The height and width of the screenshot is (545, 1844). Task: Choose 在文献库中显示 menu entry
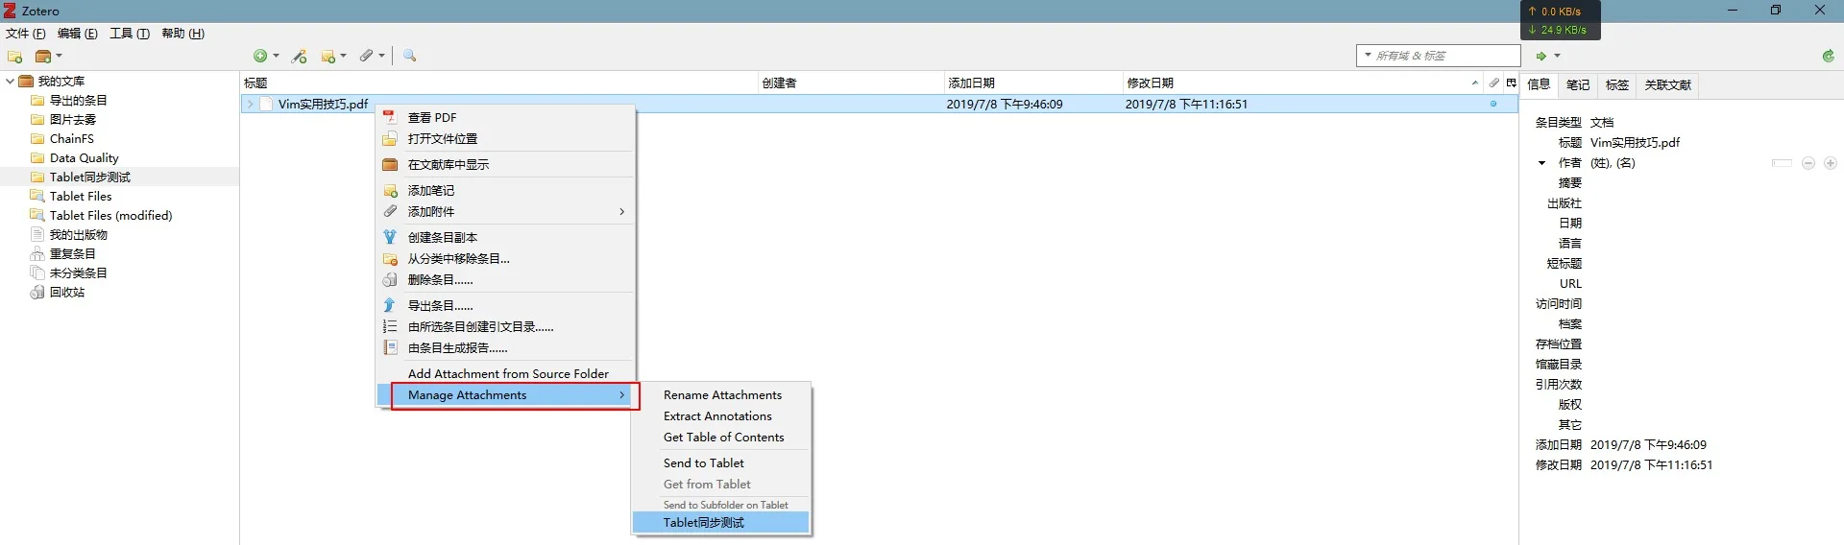coord(506,165)
